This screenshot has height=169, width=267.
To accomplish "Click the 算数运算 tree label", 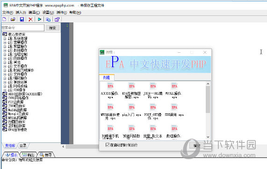I will click(x=20, y=82).
